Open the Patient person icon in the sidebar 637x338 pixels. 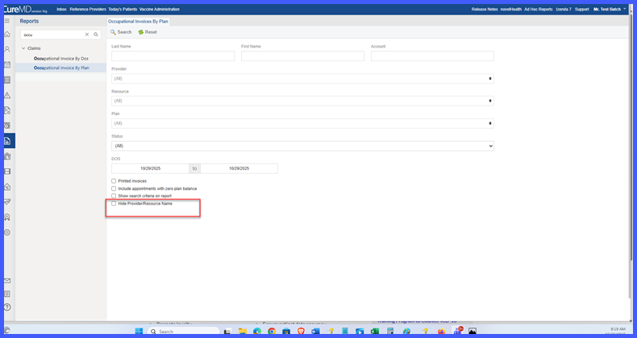pyautogui.click(x=7, y=49)
